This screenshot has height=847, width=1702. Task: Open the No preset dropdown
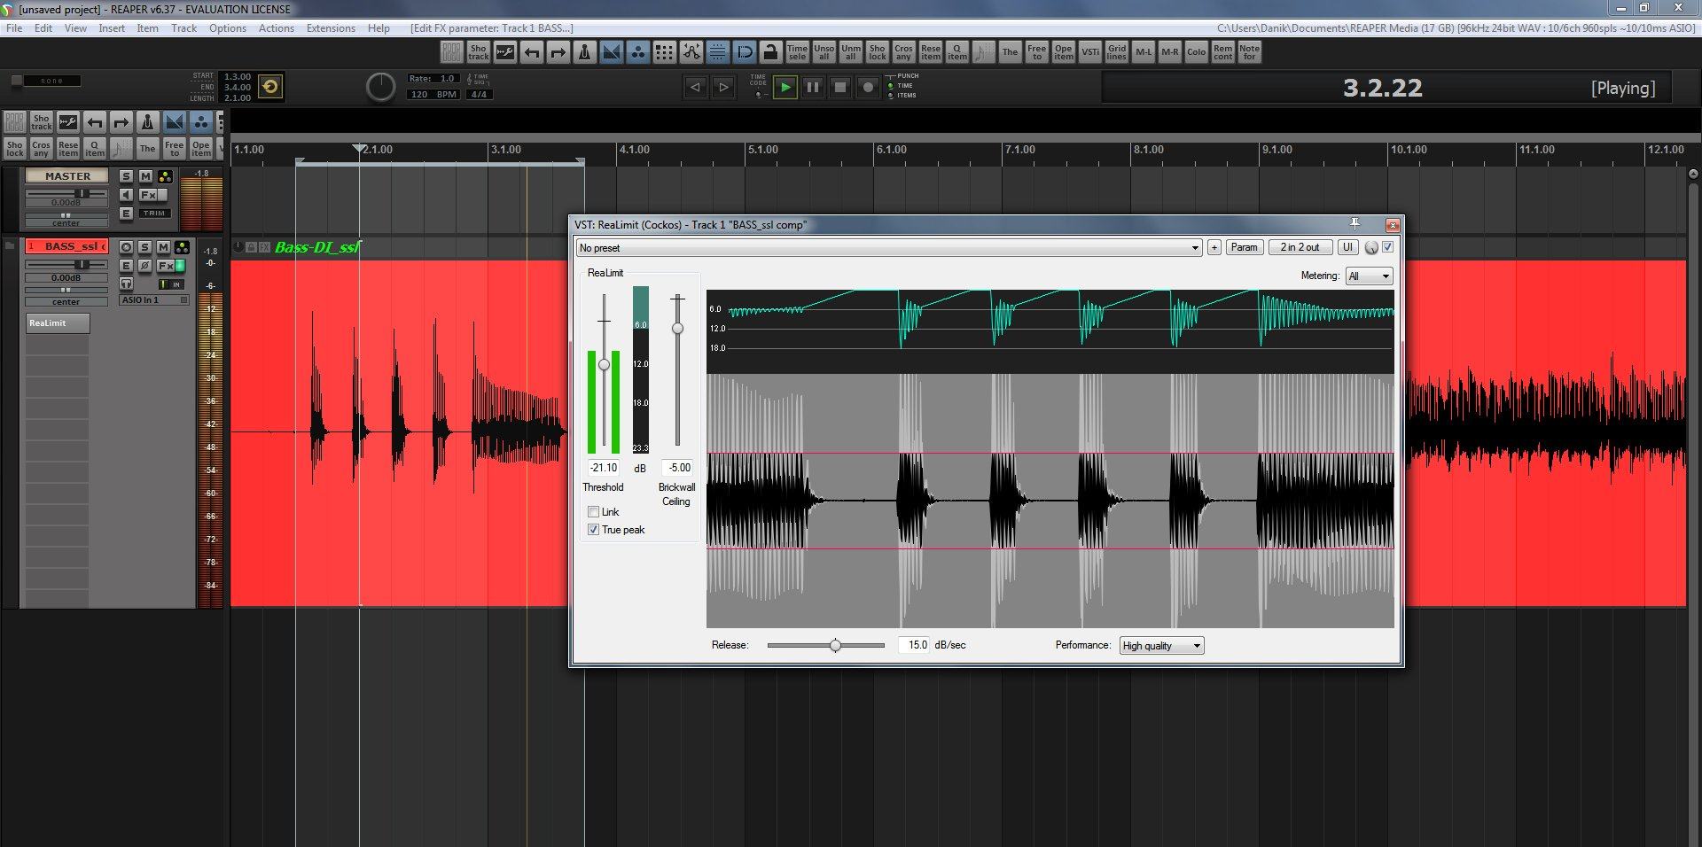coord(888,248)
